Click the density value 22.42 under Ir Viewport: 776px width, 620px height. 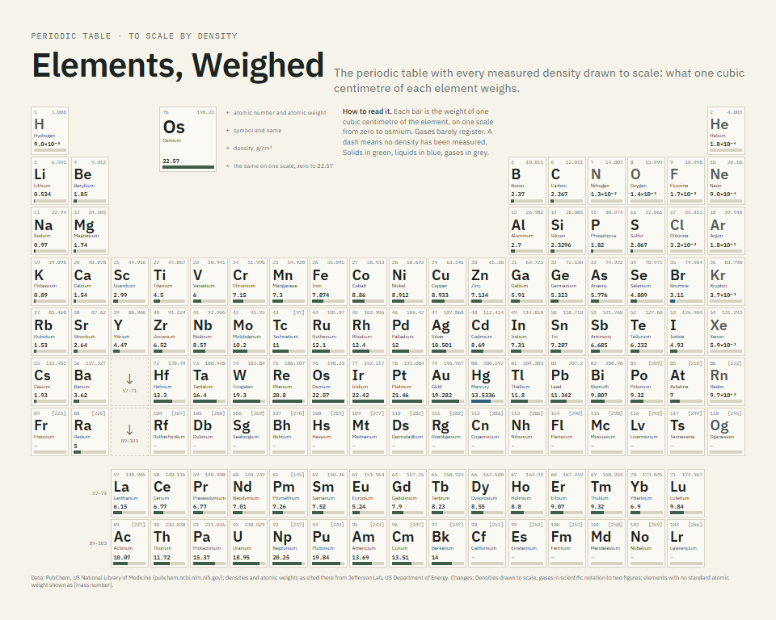tap(360, 395)
